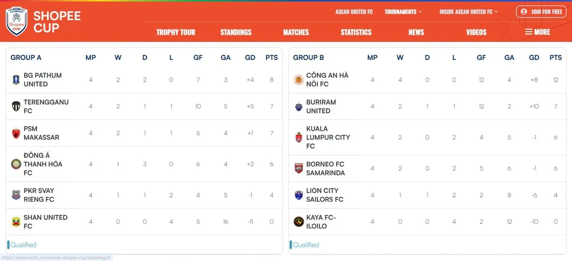572x261 pixels.
Task: Open the Trophy Tour page
Action: coord(176,33)
